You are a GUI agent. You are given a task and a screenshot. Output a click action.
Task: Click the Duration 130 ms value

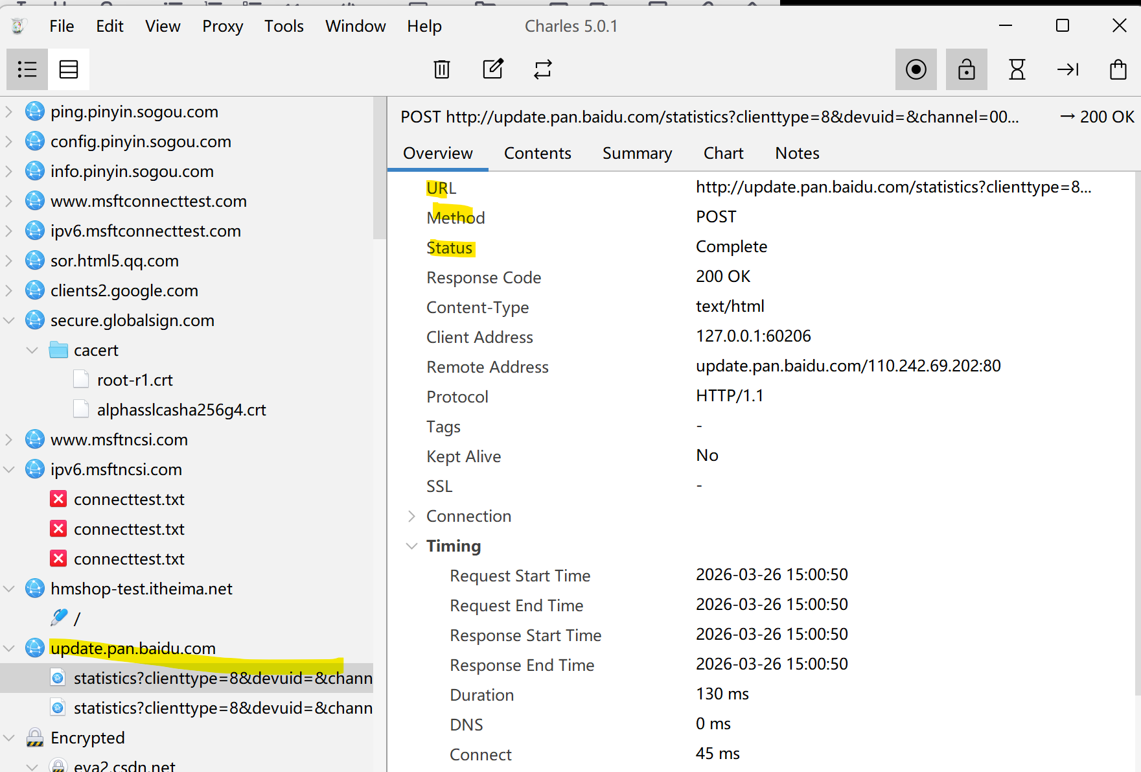coord(722,694)
